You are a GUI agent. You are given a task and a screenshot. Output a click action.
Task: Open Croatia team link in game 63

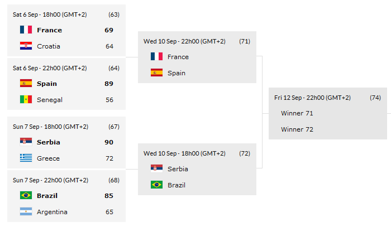click(49, 46)
